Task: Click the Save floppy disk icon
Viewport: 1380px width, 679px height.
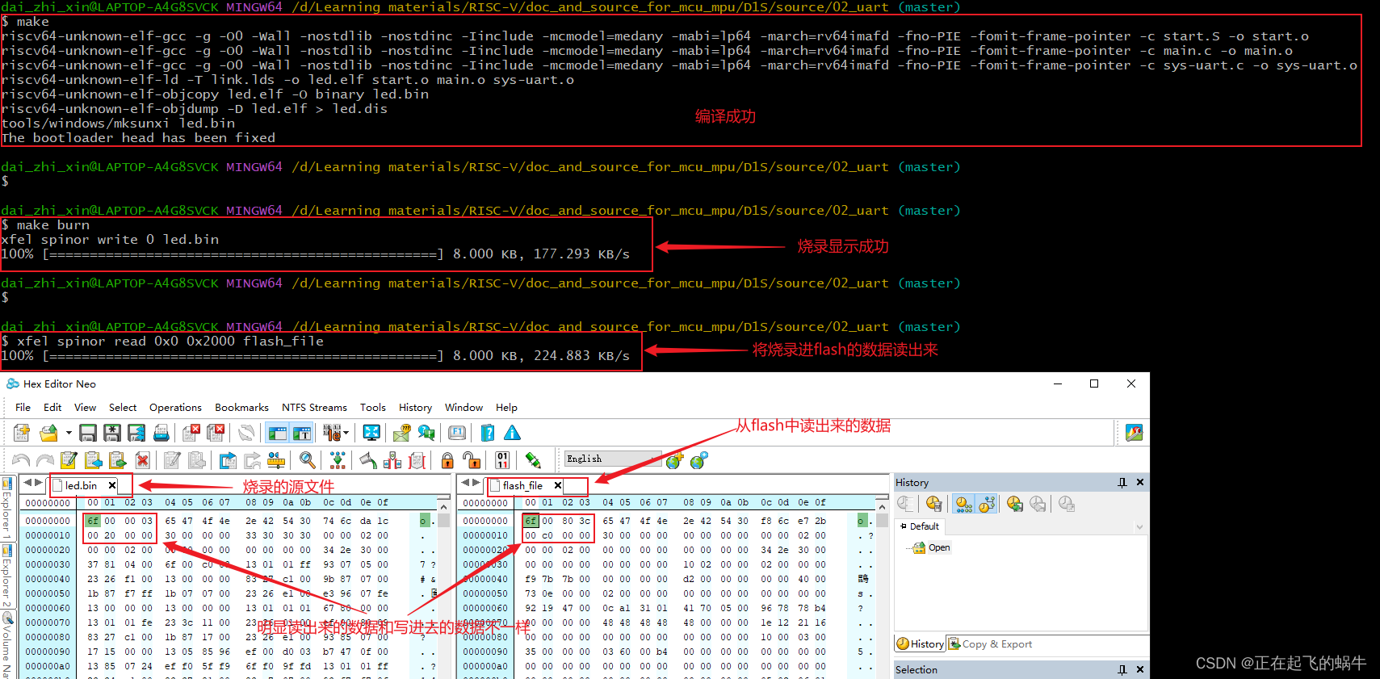Action: point(88,433)
